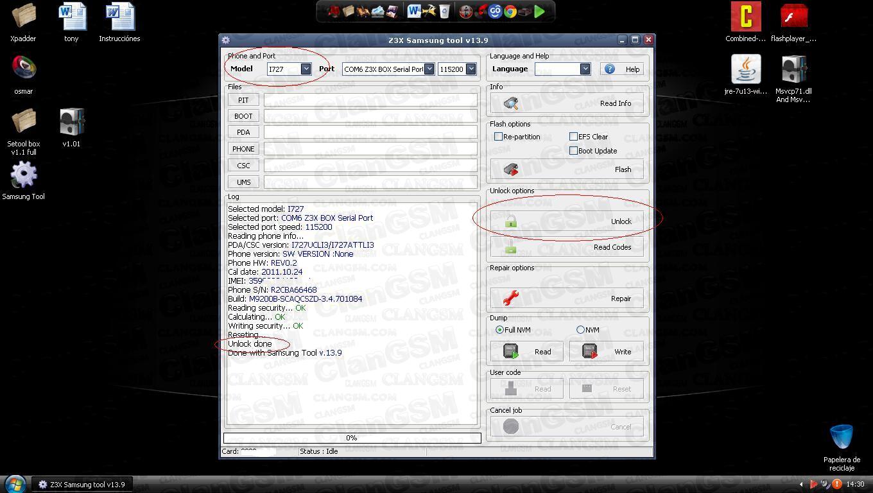
Task: Select the Msvcp71.dll desktop icon
Action: 793,78
